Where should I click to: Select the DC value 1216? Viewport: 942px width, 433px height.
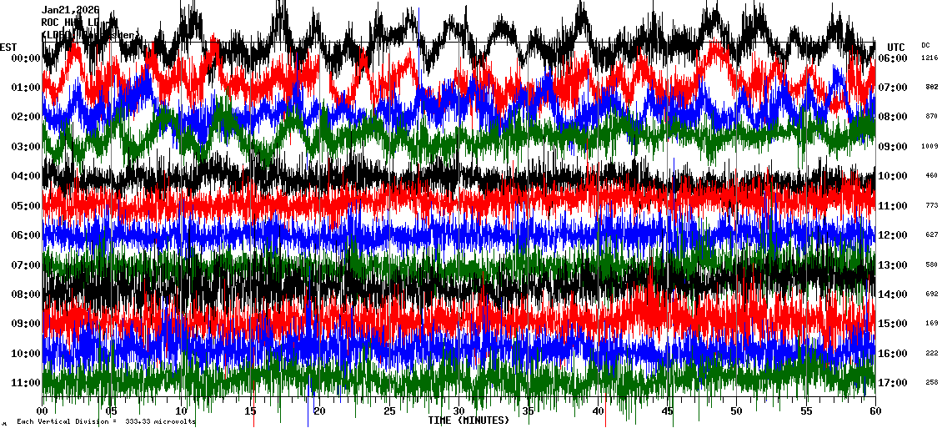tap(929, 58)
